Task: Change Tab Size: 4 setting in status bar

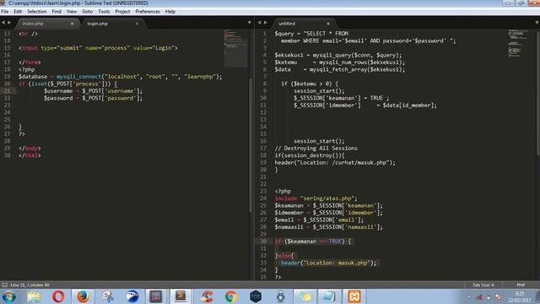Action: coord(483,285)
